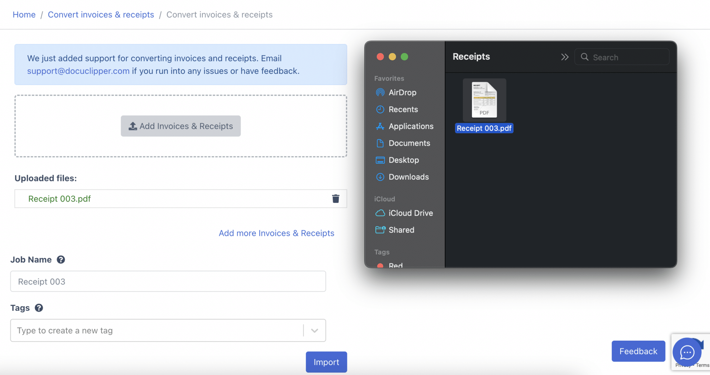Click the Tags help question icon
The width and height of the screenshot is (710, 375).
(x=39, y=308)
